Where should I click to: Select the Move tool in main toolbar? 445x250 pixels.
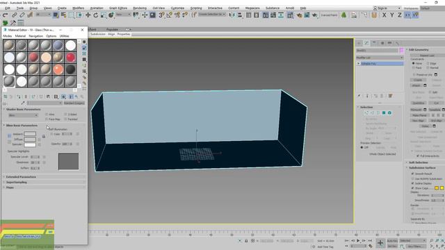tap(88, 15)
